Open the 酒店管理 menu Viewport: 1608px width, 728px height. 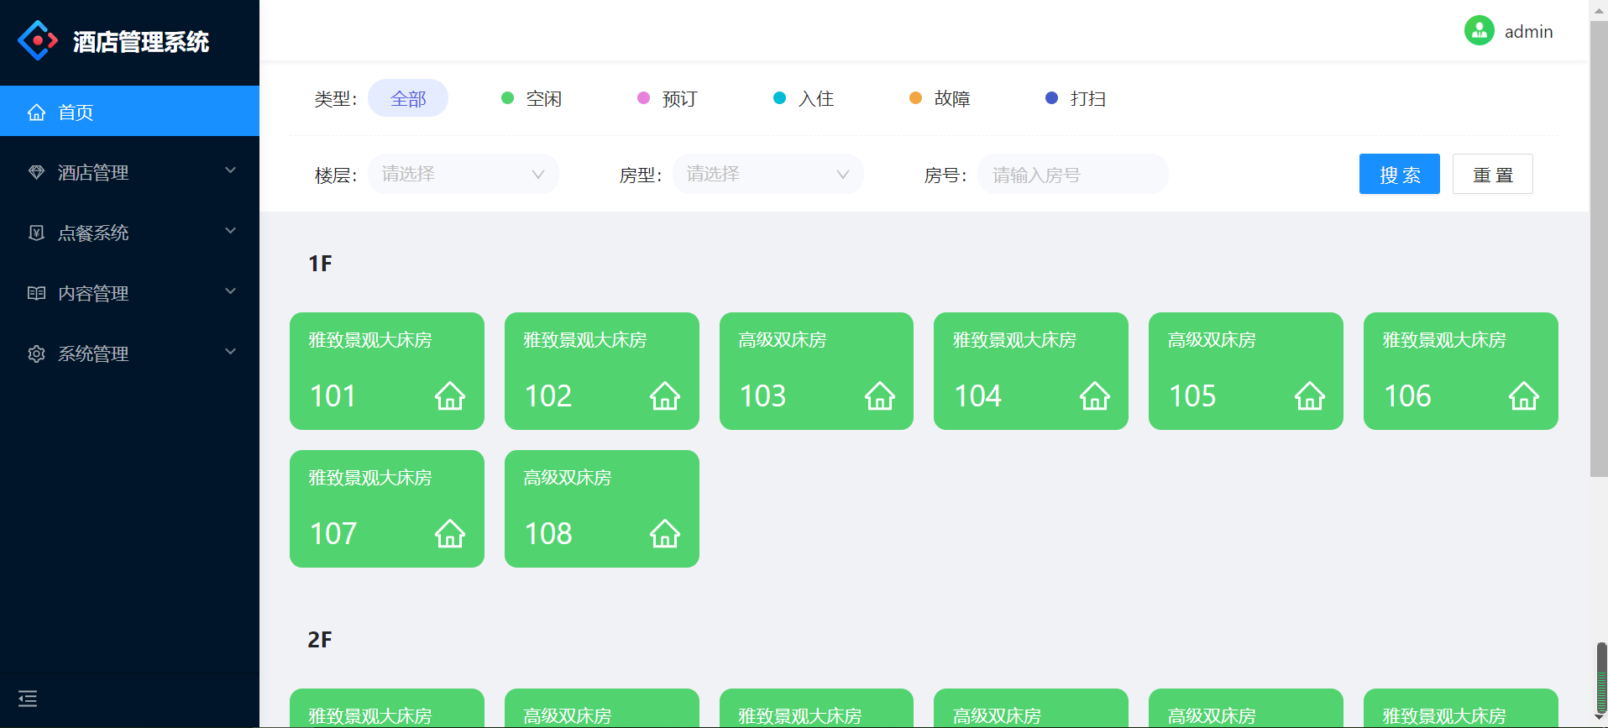pos(129,172)
